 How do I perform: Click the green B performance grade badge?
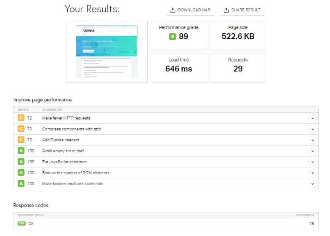(173, 37)
